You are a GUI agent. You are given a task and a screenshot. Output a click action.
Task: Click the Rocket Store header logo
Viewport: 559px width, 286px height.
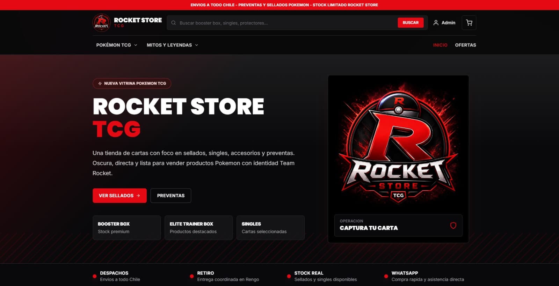(102, 23)
